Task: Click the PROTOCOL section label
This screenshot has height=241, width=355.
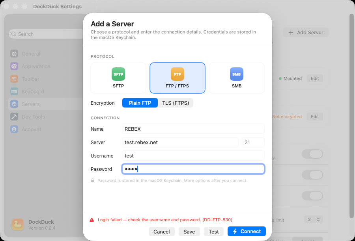Action: point(102,57)
